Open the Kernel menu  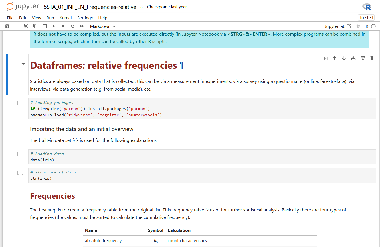coord(66,18)
